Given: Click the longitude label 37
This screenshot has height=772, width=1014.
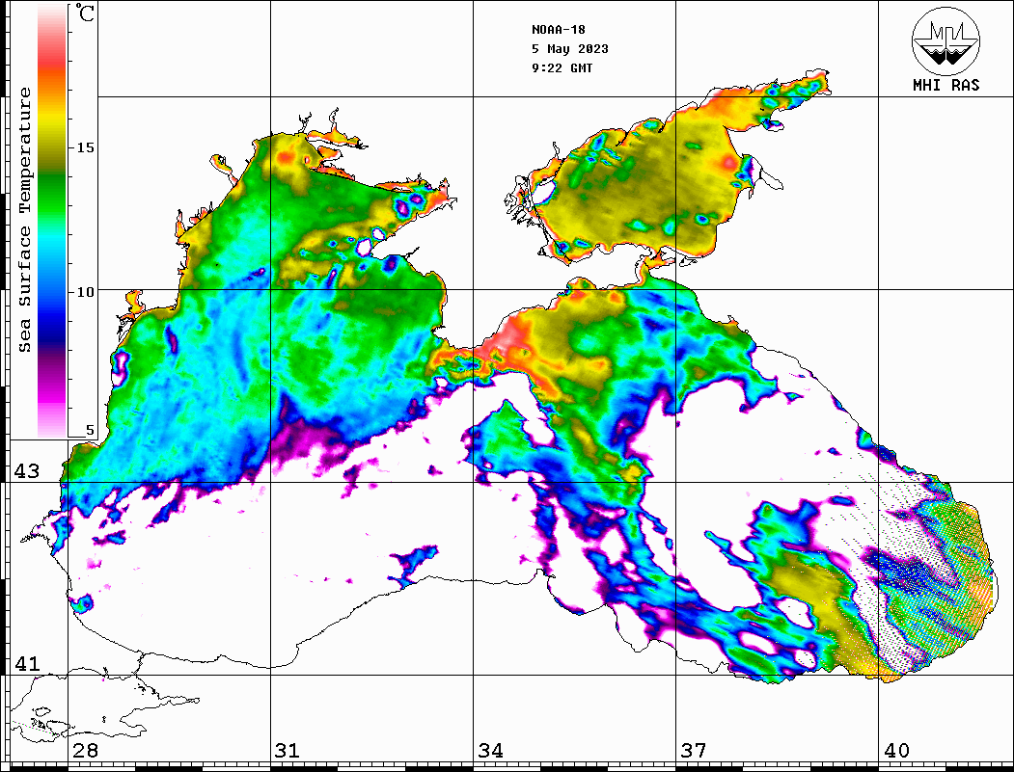Looking at the screenshot, I should click(x=694, y=750).
